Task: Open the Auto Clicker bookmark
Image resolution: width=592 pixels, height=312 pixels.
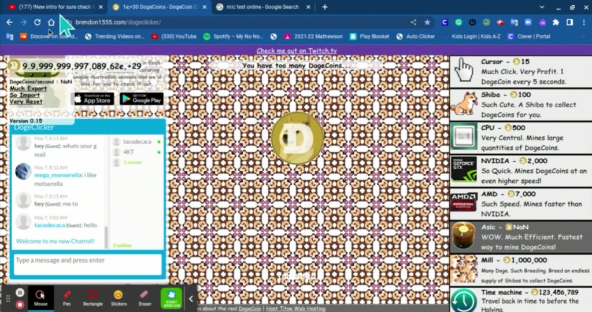Action: click(x=415, y=36)
